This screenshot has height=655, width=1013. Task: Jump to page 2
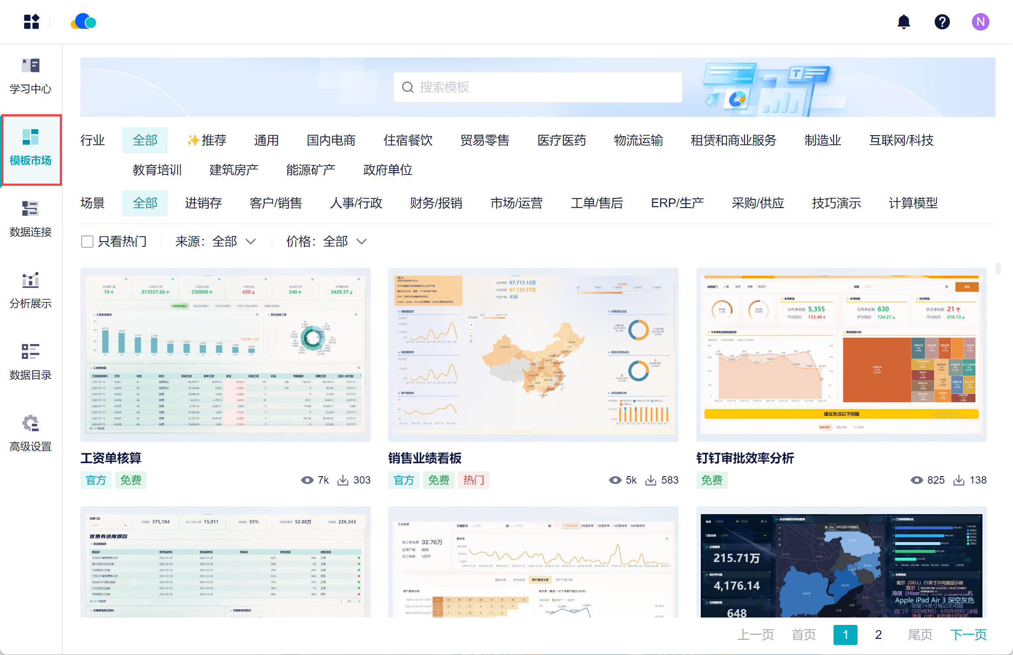coord(878,635)
